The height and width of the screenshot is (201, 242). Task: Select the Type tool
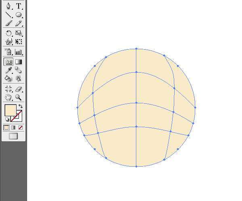(x=19, y=6)
